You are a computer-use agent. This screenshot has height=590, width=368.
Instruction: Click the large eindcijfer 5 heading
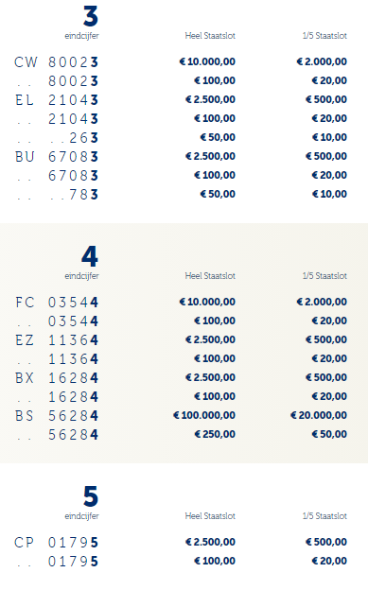coord(91,496)
